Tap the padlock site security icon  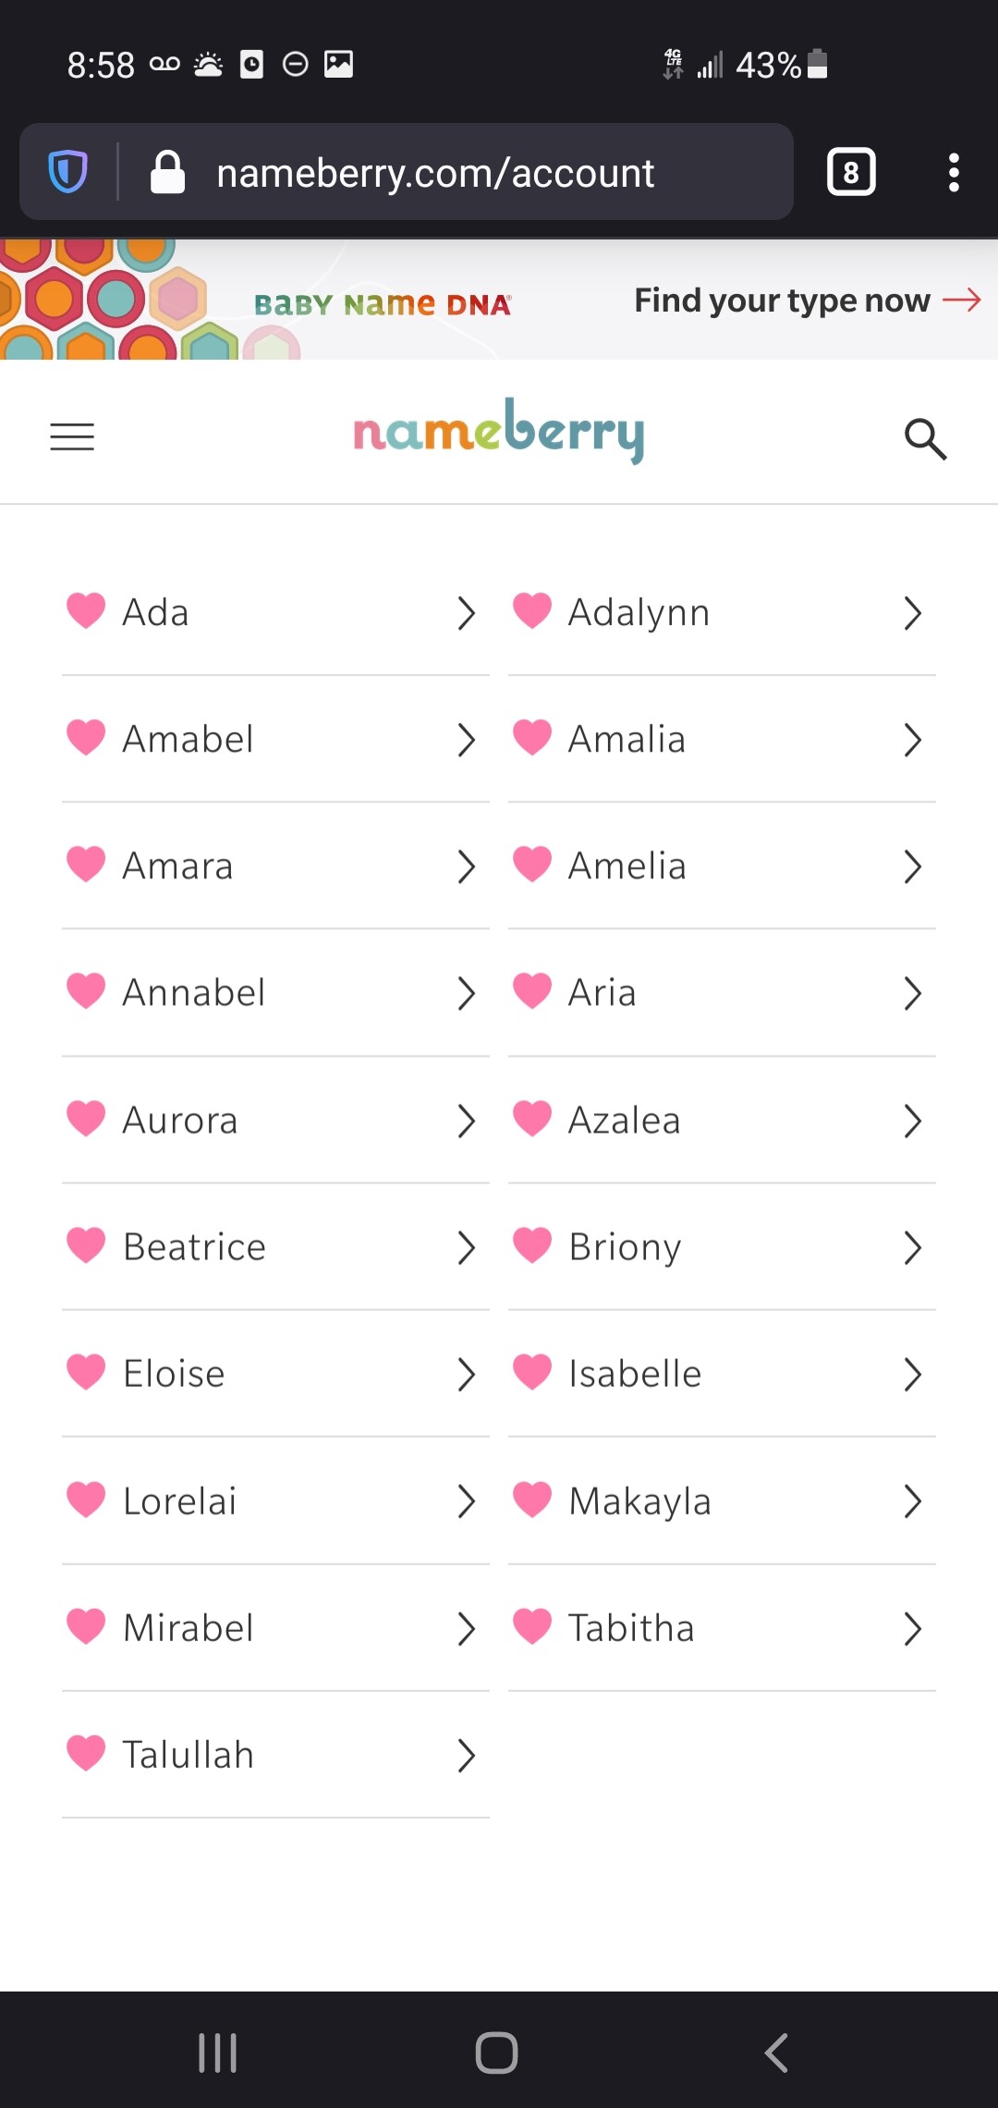point(167,173)
